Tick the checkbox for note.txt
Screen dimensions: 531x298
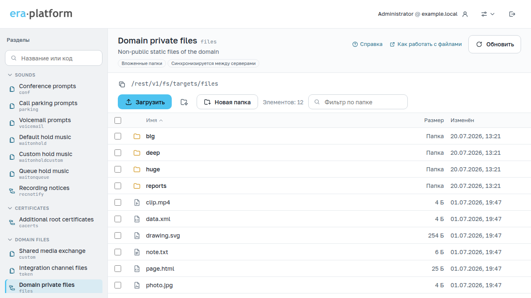point(118,252)
